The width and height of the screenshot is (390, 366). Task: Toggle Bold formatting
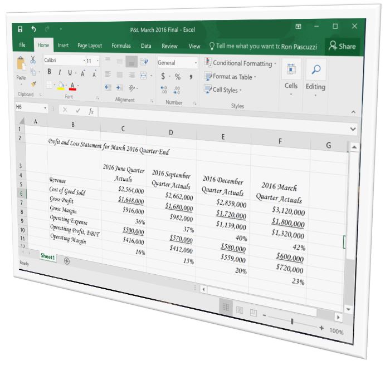pos(49,72)
